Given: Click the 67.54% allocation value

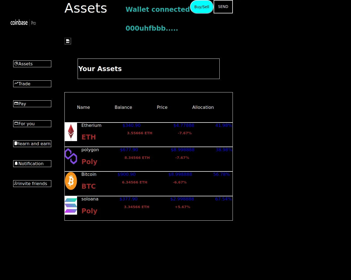Looking at the screenshot, I should [223, 199].
